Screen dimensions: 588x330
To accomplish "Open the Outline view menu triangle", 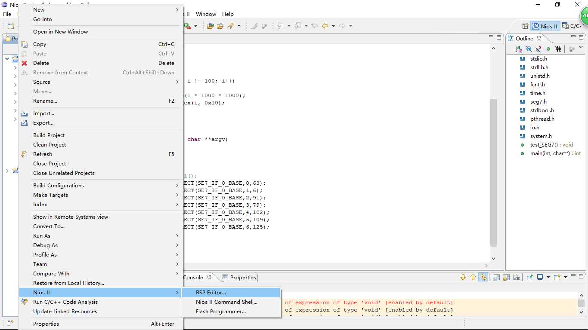I will (x=581, y=47).
